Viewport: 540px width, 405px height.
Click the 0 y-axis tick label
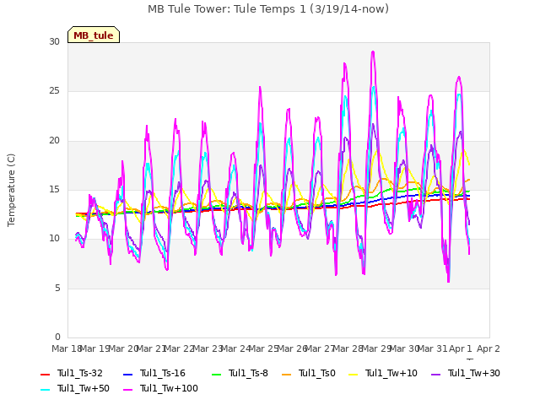[x=57, y=337]
